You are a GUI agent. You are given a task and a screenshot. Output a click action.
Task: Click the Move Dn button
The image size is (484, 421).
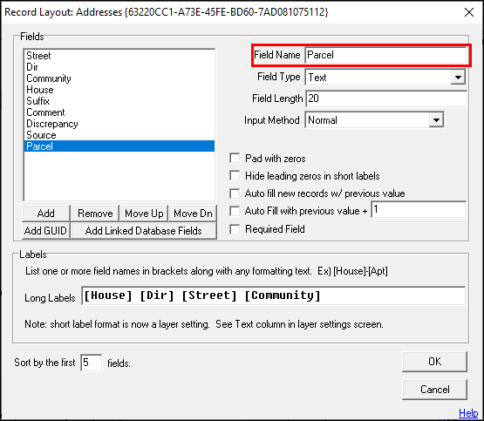[x=193, y=214]
